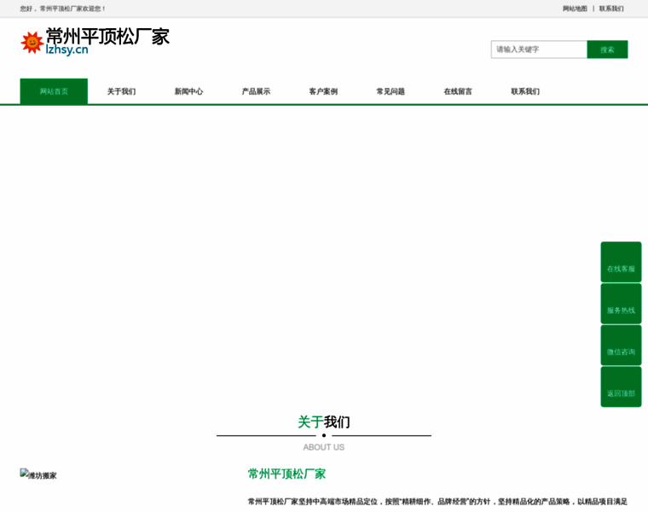Open 微信咨询 floating side button

click(621, 346)
